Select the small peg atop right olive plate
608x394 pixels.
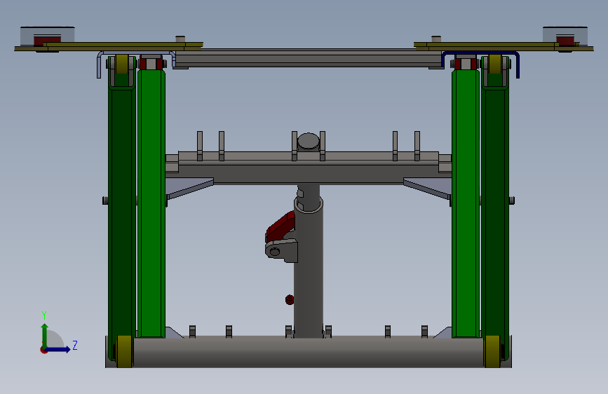point(436,39)
